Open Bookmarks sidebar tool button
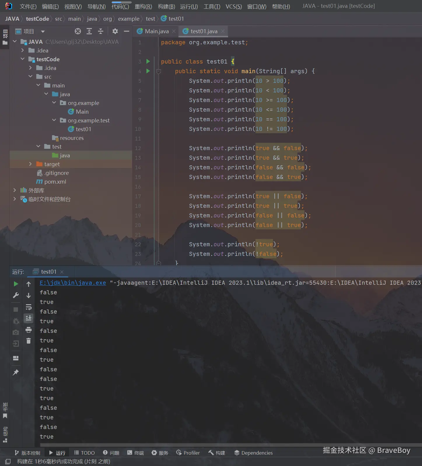Image resolution: width=422 pixels, height=466 pixels. tap(5, 410)
